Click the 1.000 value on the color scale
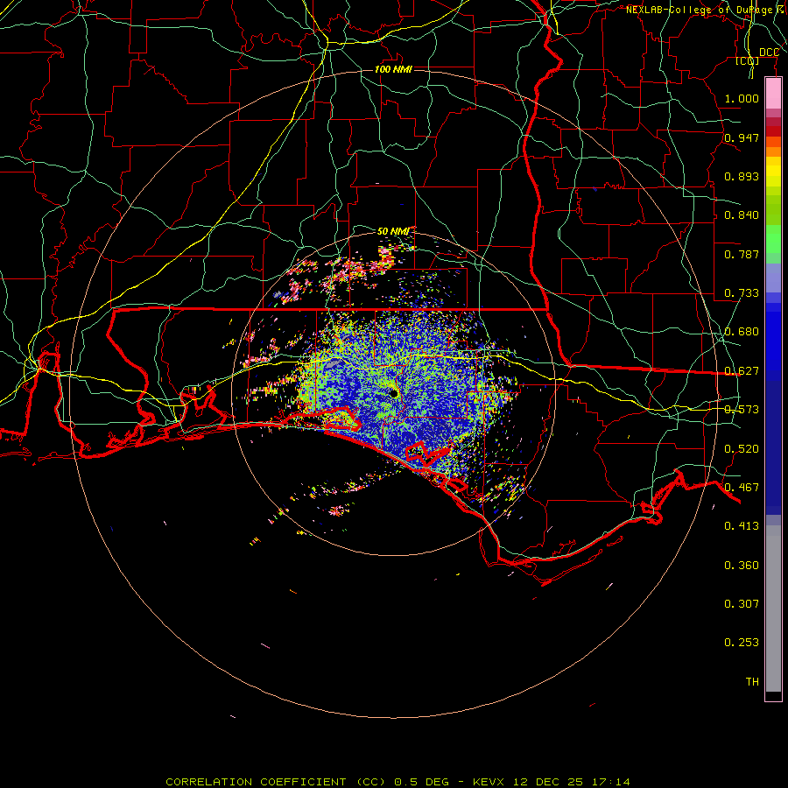Image resolution: width=788 pixels, height=788 pixels. click(742, 98)
